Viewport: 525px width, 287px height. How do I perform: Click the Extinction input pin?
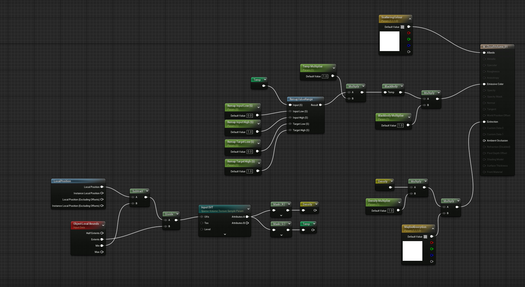(x=484, y=122)
